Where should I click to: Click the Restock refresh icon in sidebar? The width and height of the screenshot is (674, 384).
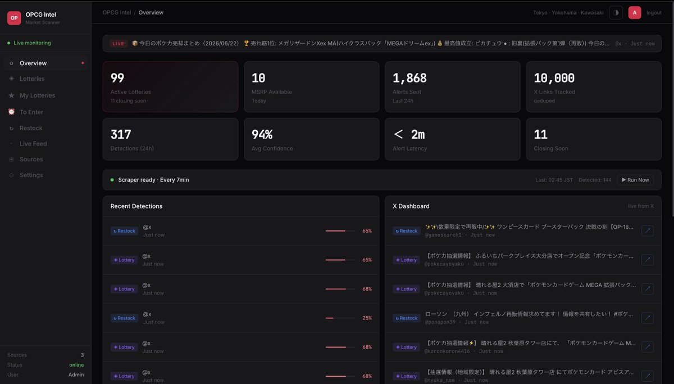click(11, 128)
